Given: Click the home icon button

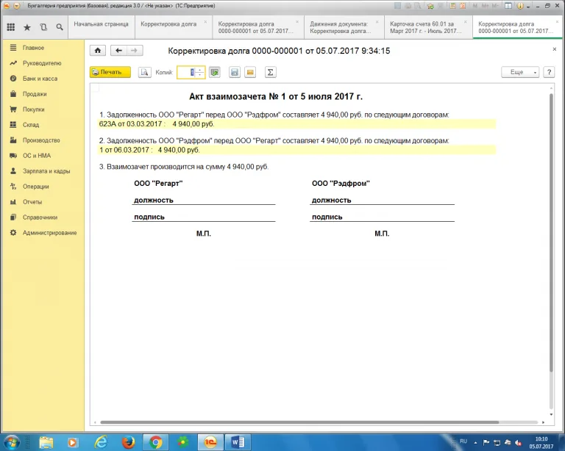Looking at the screenshot, I should tap(98, 51).
